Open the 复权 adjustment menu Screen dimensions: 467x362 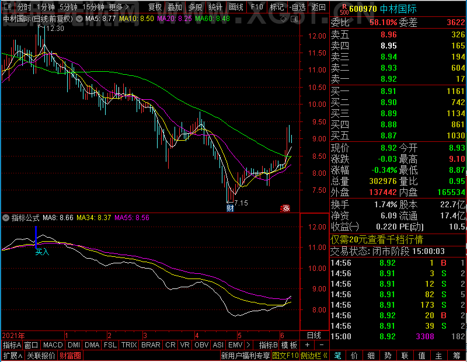[x=155, y=7]
